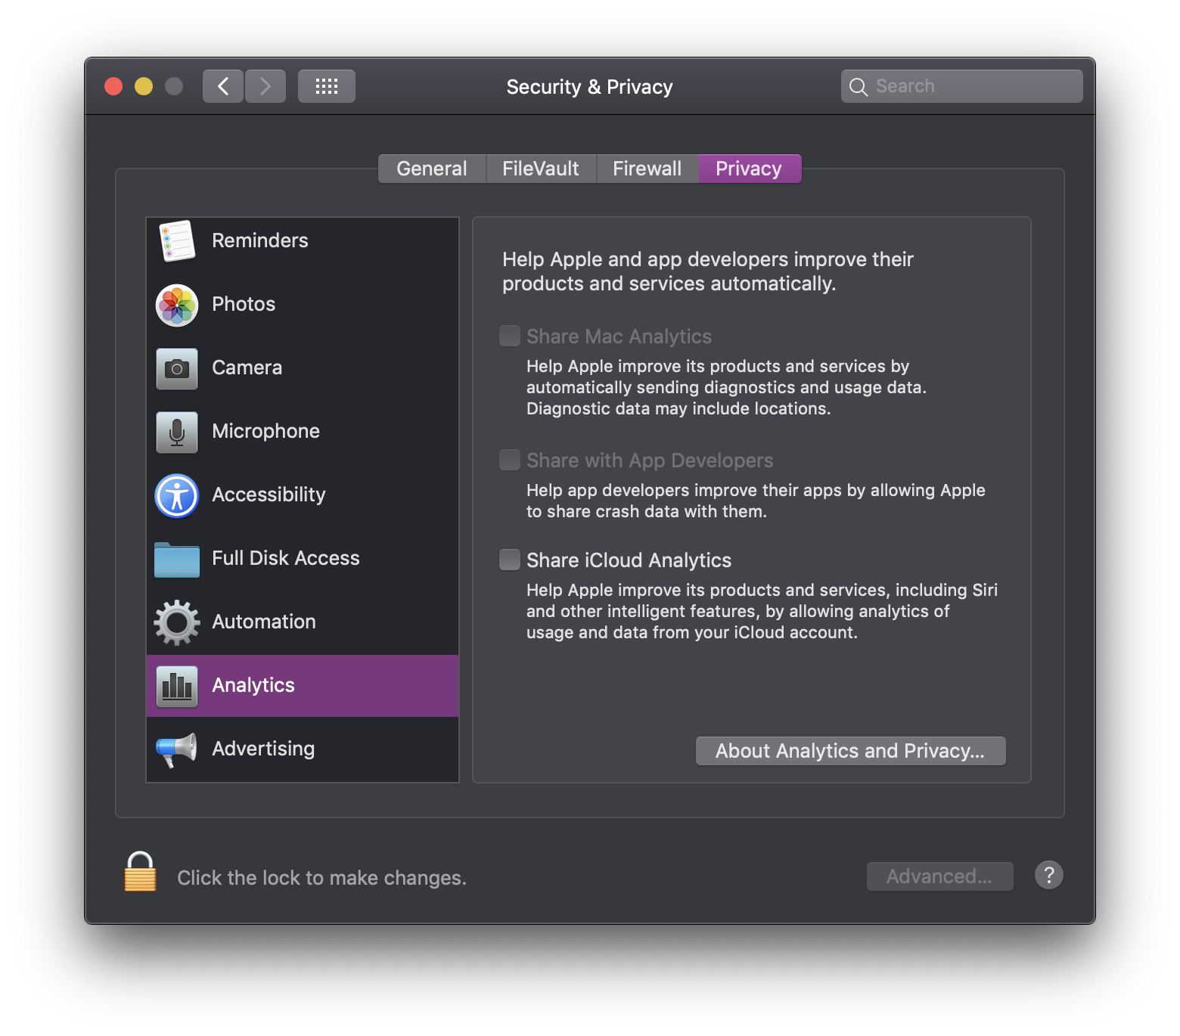Check Share with App Developers box
Viewport: 1180px width, 1036px height.
[510, 460]
